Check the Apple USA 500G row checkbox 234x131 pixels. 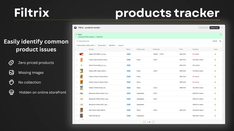click(77, 54)
